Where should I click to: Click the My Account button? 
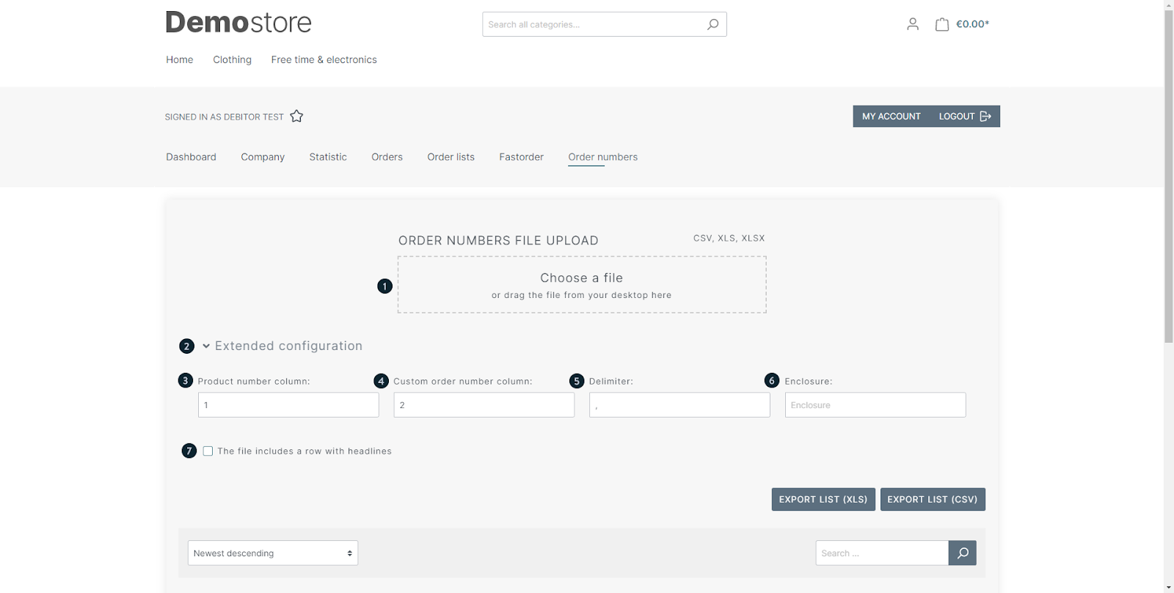tap(892, 116)
